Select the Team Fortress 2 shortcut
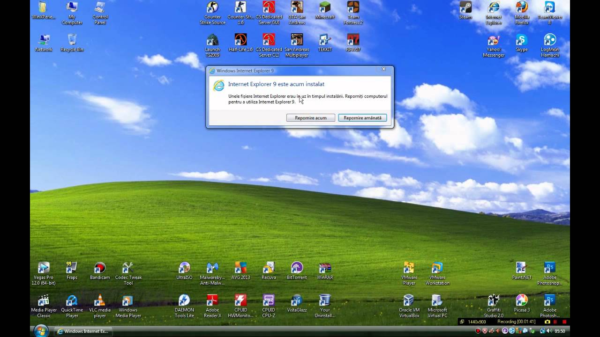The height and width of the screenshot is (337, 600). [x=353, y=13]
